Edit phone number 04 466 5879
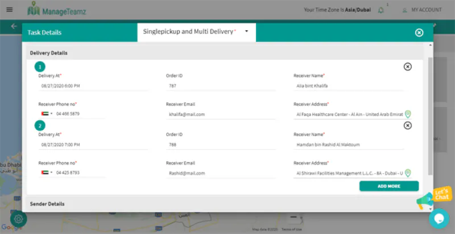 pos(80,114)
